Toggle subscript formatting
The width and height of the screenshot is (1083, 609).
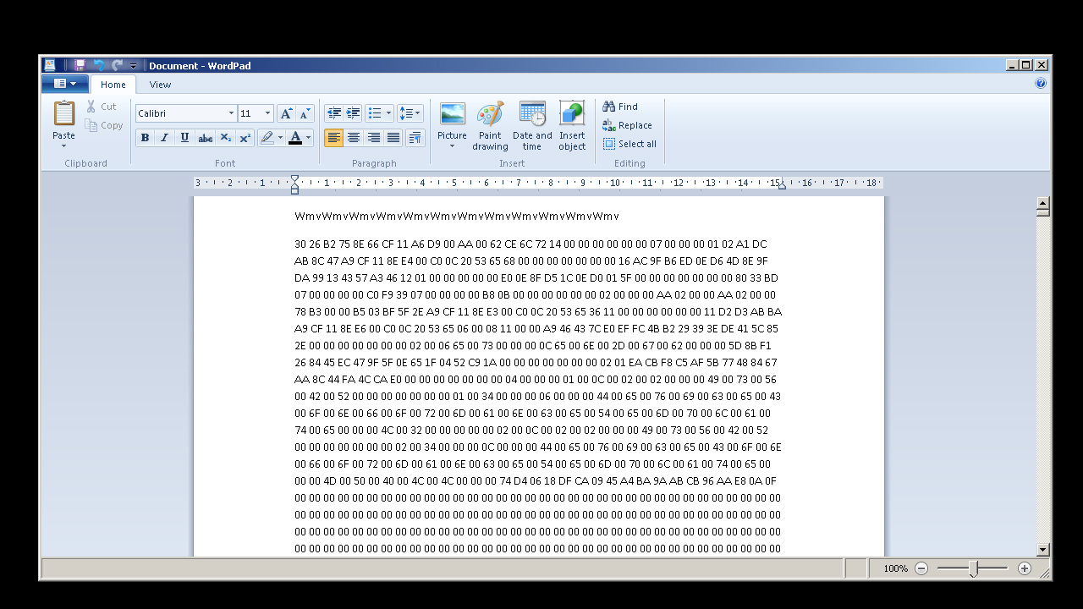coord(225,138)
